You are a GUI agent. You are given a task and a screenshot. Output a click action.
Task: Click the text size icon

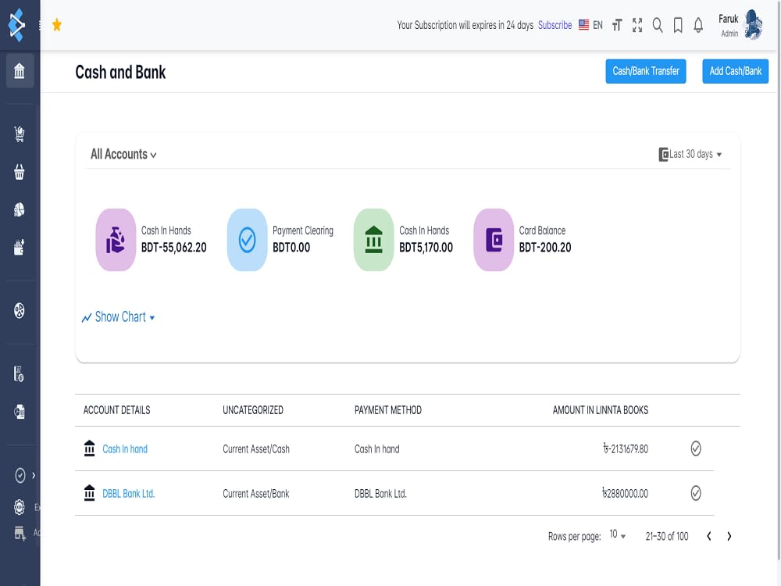[617, 25]
